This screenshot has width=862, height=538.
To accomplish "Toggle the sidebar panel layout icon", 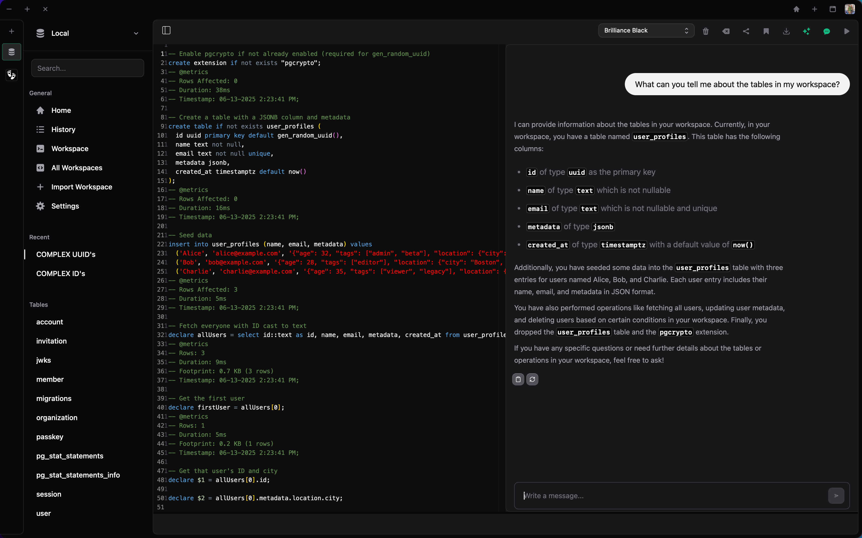I will pyautogui.click(x=166, y=30).
